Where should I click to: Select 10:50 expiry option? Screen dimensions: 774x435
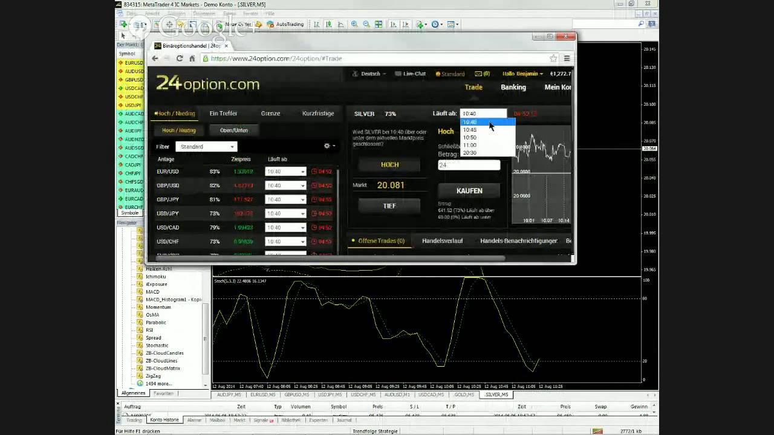point(487,137)
